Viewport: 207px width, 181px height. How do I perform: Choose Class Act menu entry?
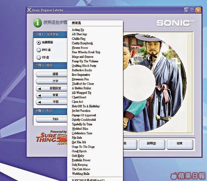tap(95, 102)
